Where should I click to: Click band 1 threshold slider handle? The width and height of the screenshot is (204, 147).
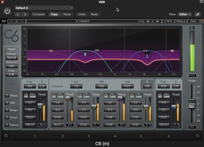[x=40, y=105]
